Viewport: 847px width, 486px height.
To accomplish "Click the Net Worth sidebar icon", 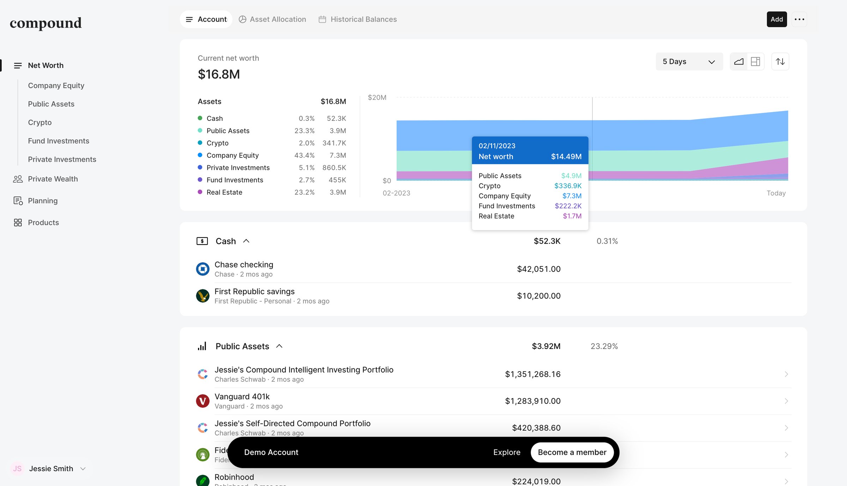I will click(18, 66).
